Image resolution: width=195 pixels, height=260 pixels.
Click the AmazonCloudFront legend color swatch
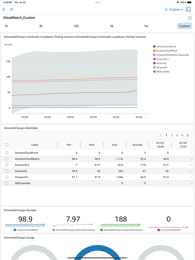pyautogui.click(x=154, y=47)
